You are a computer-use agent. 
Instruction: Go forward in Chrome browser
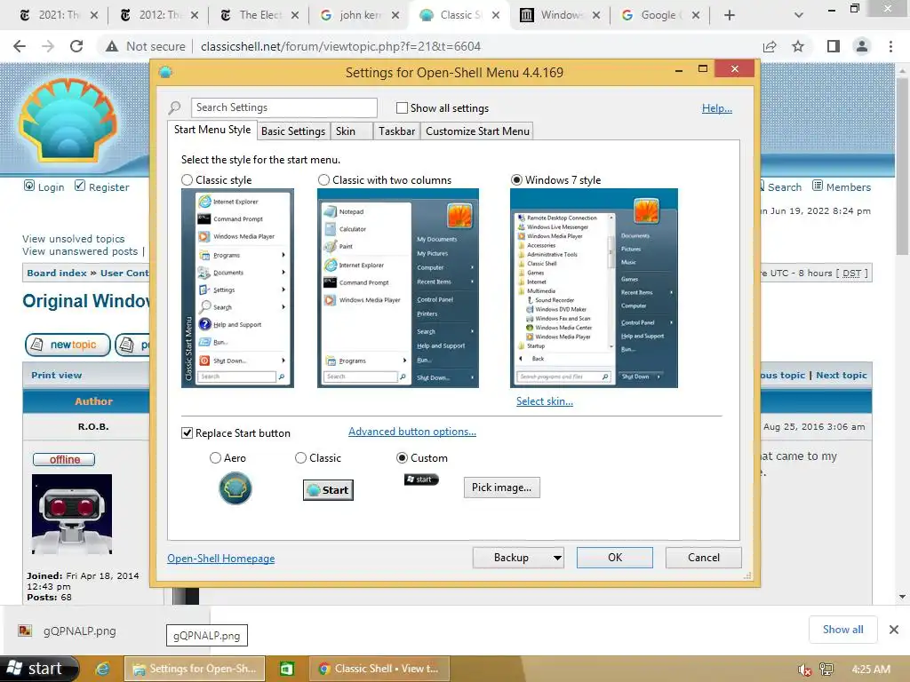coord(48,46)
